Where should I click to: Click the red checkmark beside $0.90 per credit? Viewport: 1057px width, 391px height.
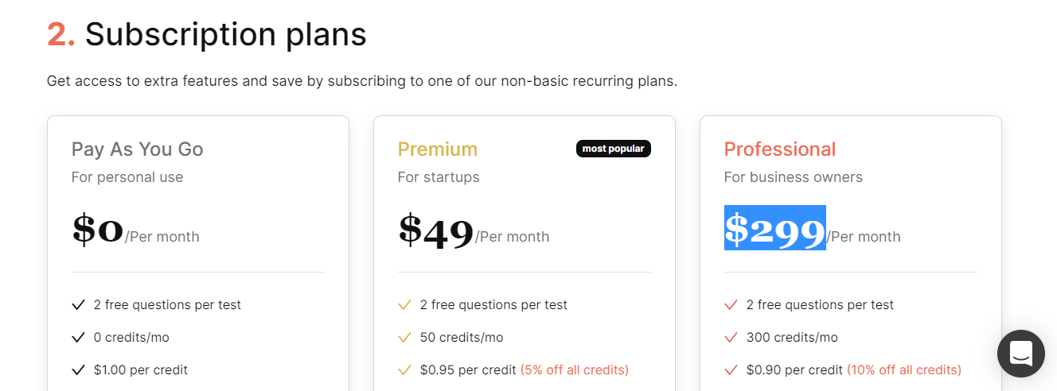pyautogui.click(x=731, y=370)
